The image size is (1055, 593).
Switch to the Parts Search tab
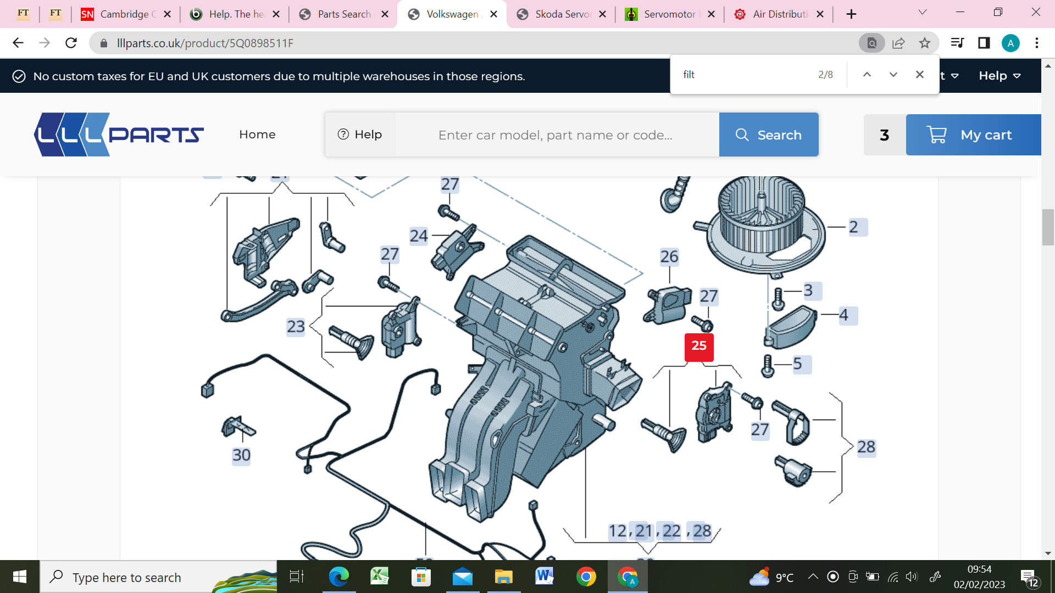coord(343,14)
